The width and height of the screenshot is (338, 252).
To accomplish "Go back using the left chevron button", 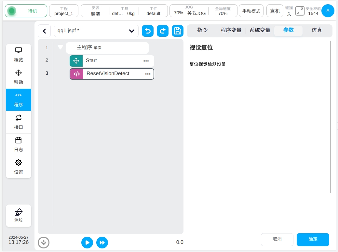I will pyautogui.click(x=44, y=31).
